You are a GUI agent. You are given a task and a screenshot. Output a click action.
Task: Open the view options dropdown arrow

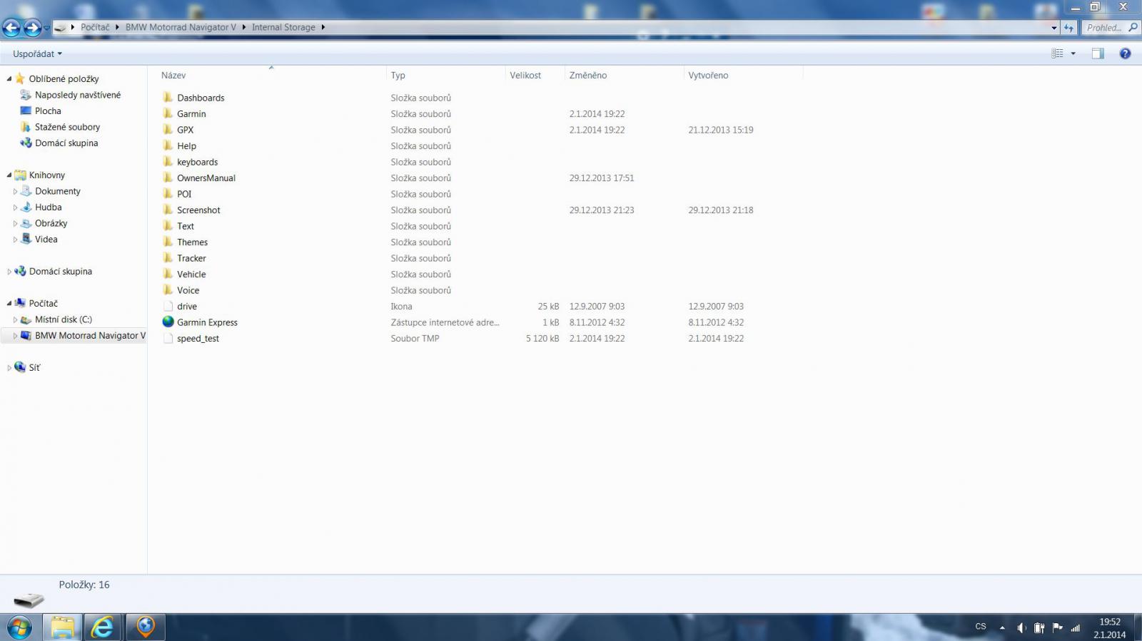click(1073, 53)
